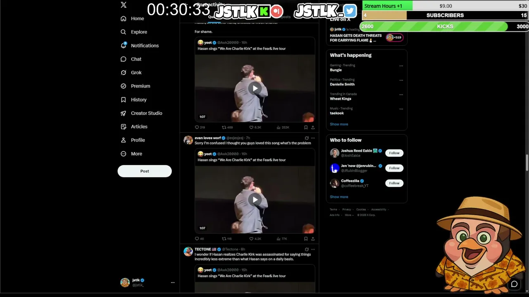Expand the More menu in the sidebar

pos(131,154)
